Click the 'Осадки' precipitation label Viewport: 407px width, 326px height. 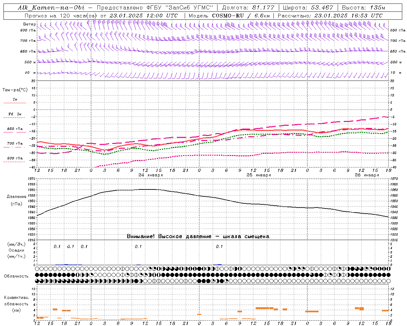click(x=17, y=250)
